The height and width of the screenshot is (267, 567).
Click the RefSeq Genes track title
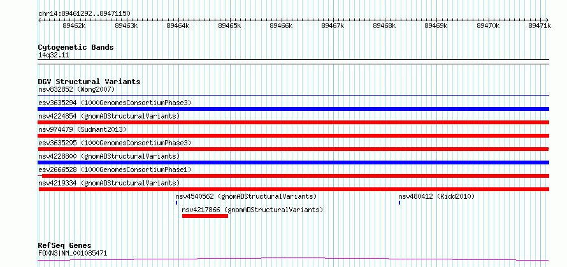point(64,246)
